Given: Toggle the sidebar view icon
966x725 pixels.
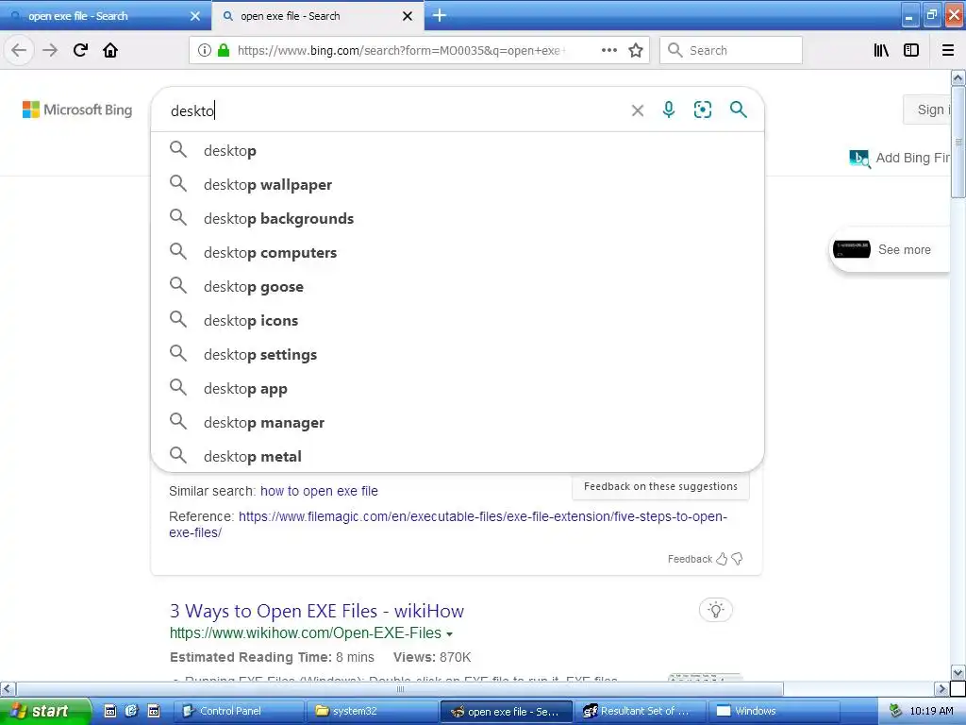Looking at the screenshot, I should [x=911, y=50].
